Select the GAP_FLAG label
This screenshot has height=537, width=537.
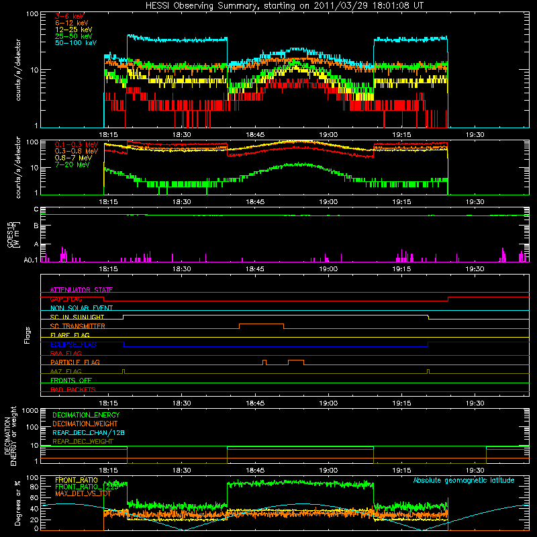coord(66,299)
